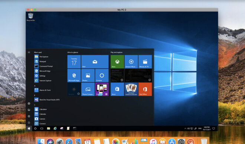Open App Store in the macOS Dock
Image resolution: width=245 pixels, height=144 pixels.
pos(172,142)
